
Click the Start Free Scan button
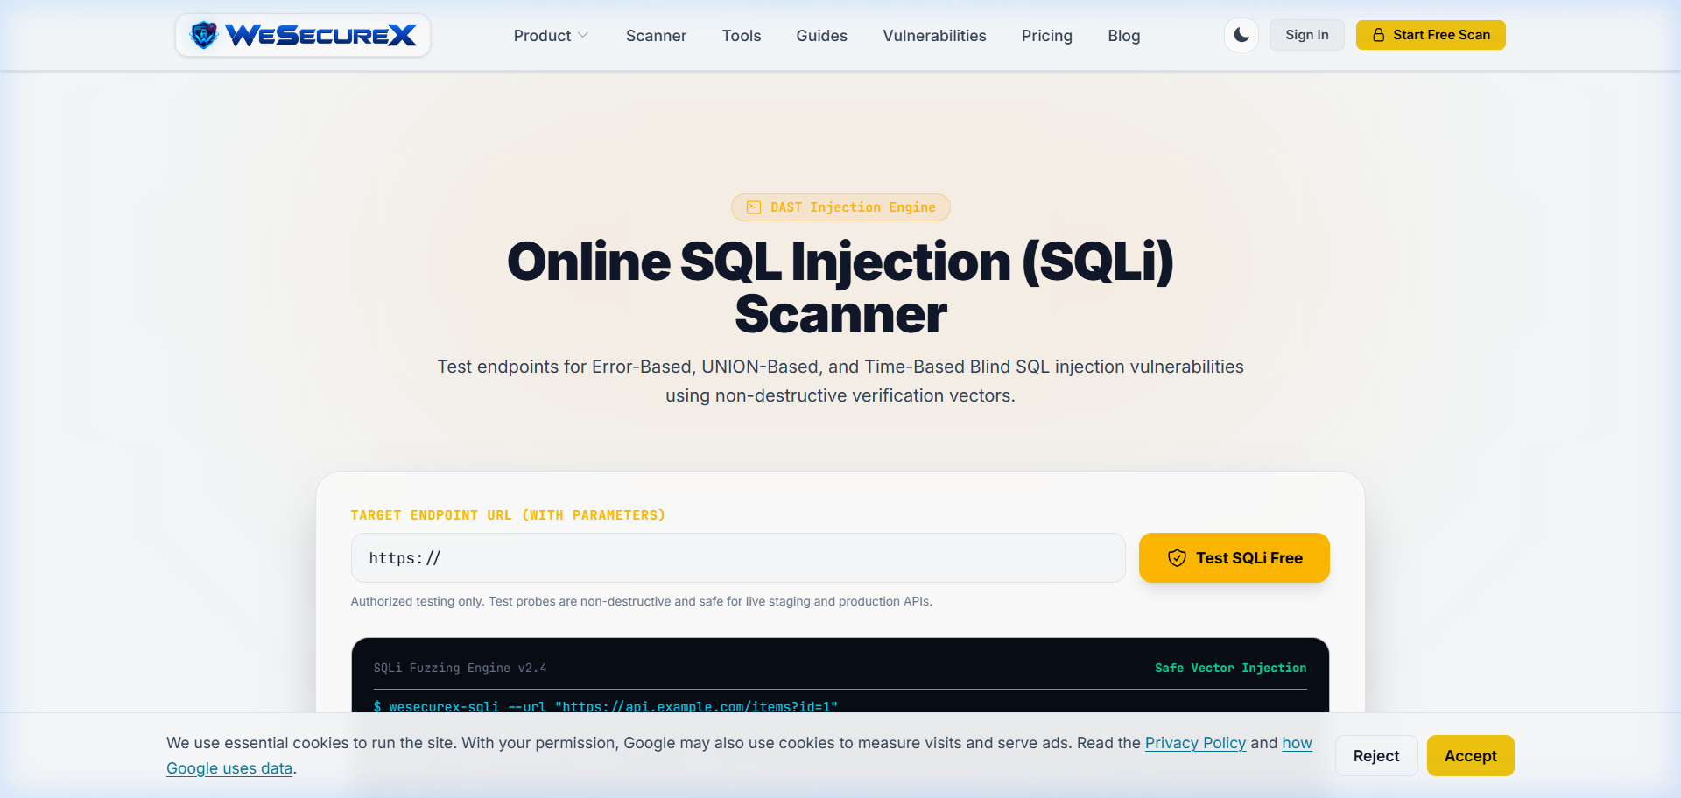point(1431,35)
